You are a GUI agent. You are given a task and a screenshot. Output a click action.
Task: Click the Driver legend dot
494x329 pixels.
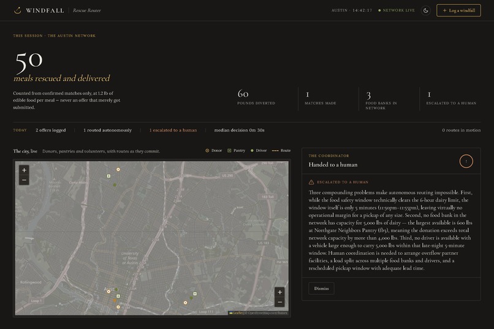pyautogui.click(x=252, y=151)
